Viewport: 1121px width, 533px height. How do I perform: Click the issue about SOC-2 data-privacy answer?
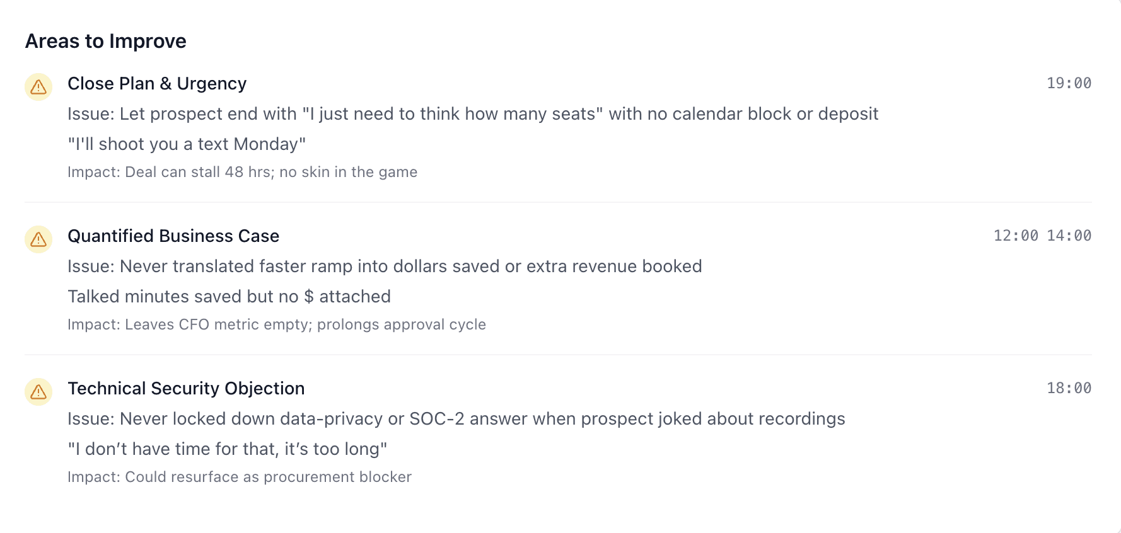(456, 419)
